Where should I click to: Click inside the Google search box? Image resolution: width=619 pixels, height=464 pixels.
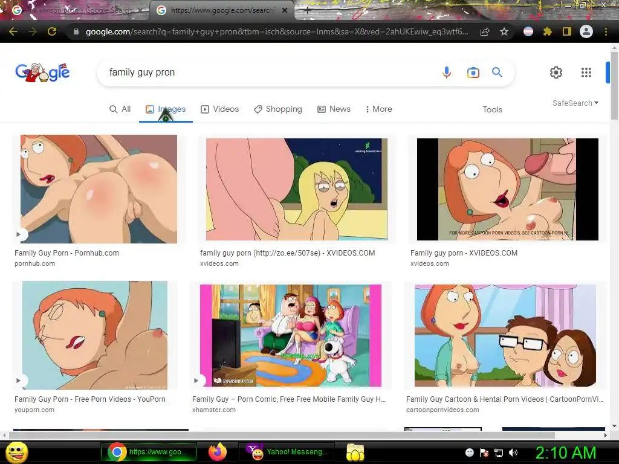(268, 72)
